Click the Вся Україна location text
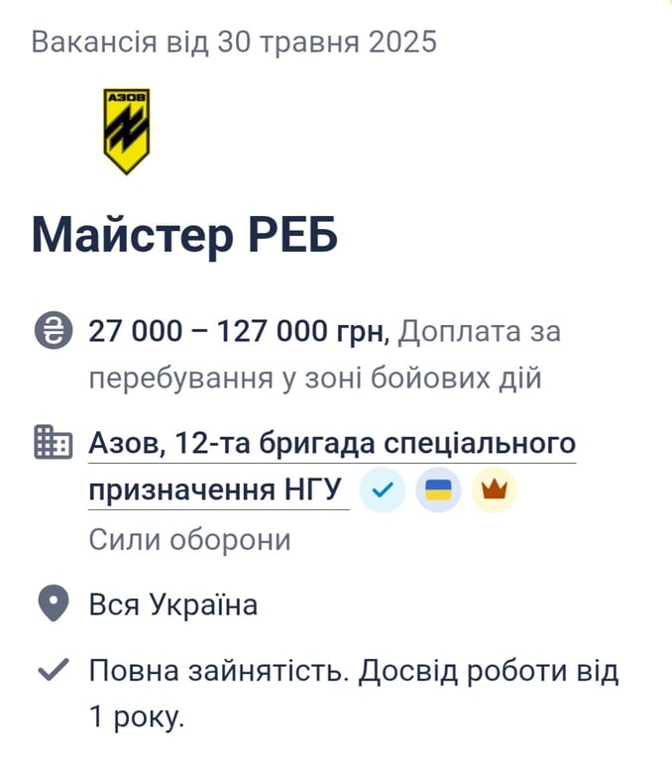672x761 pixels. tap(173, 604)
